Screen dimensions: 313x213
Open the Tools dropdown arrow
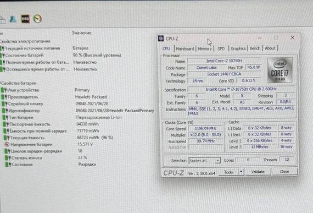(x=241, y=172)
